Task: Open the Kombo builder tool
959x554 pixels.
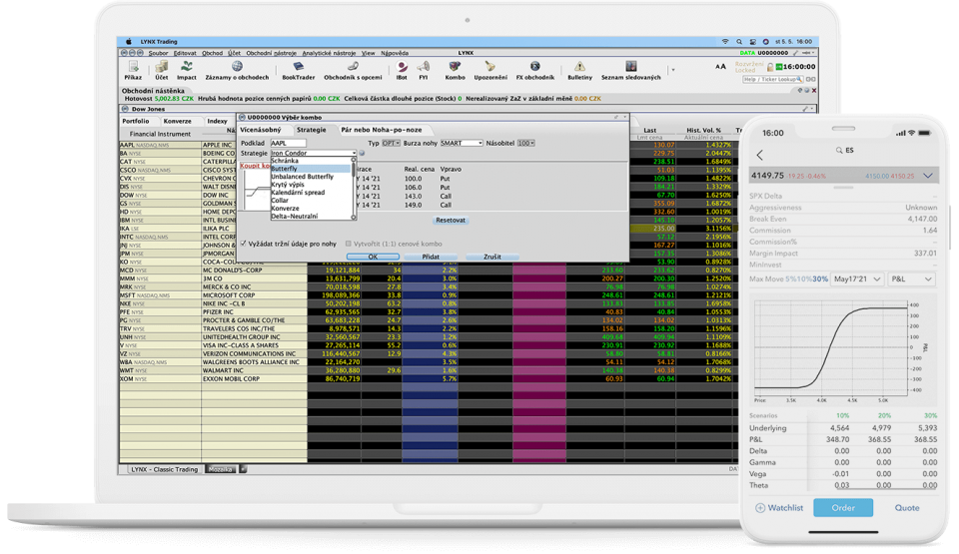Action: [x=455, y=70]
